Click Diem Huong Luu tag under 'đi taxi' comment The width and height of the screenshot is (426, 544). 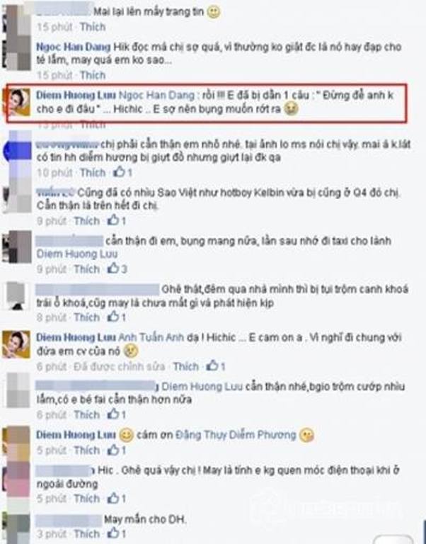pyautogui.click(x=77, y=254)
